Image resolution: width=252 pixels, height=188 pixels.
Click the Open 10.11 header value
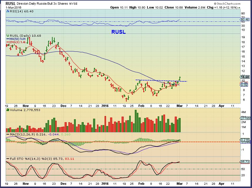pyautogui.click(x=119, y=7)
